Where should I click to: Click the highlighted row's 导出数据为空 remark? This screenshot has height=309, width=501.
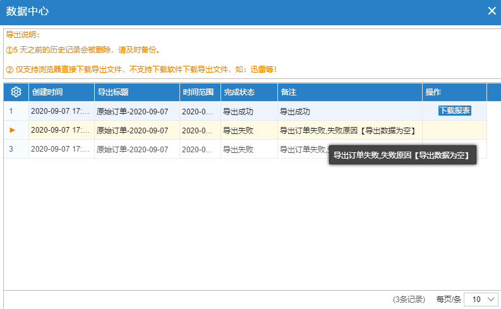[348, 130]
